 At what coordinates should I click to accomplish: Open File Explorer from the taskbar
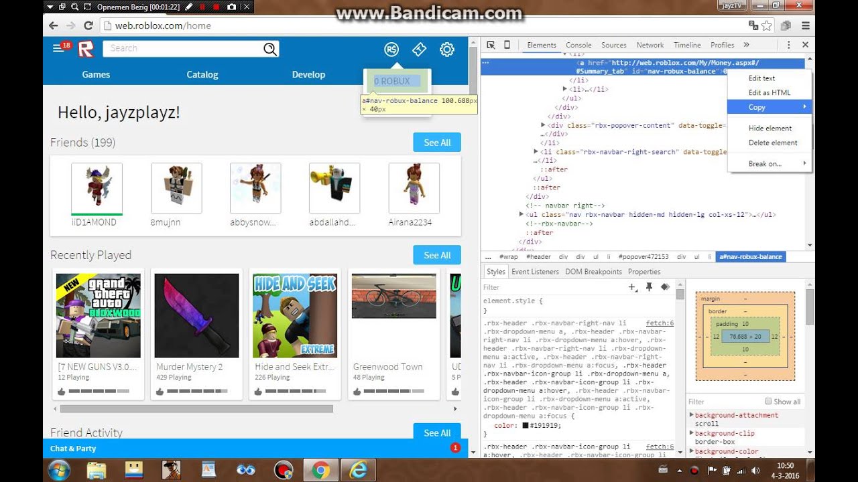coord(97,470)
